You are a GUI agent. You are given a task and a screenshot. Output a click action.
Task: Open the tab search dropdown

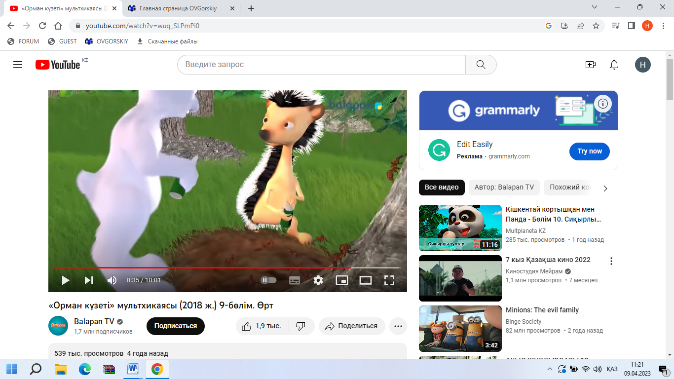[595, 7]
